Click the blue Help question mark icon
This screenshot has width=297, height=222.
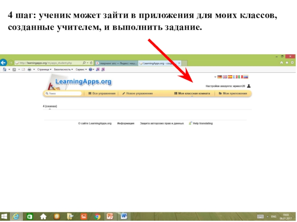point(91,70)
